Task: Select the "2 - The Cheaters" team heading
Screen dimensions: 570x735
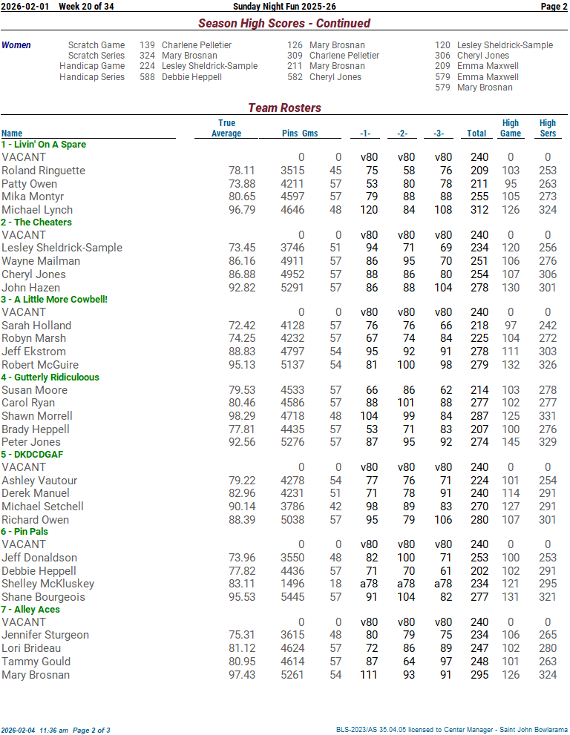Action: point(36,223)
